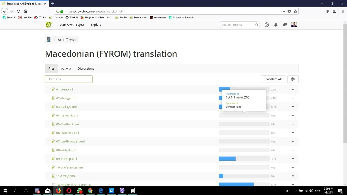The image size is (347, 195).
Task: Open file 09-backup.xml
Action: tap(66, 159)
